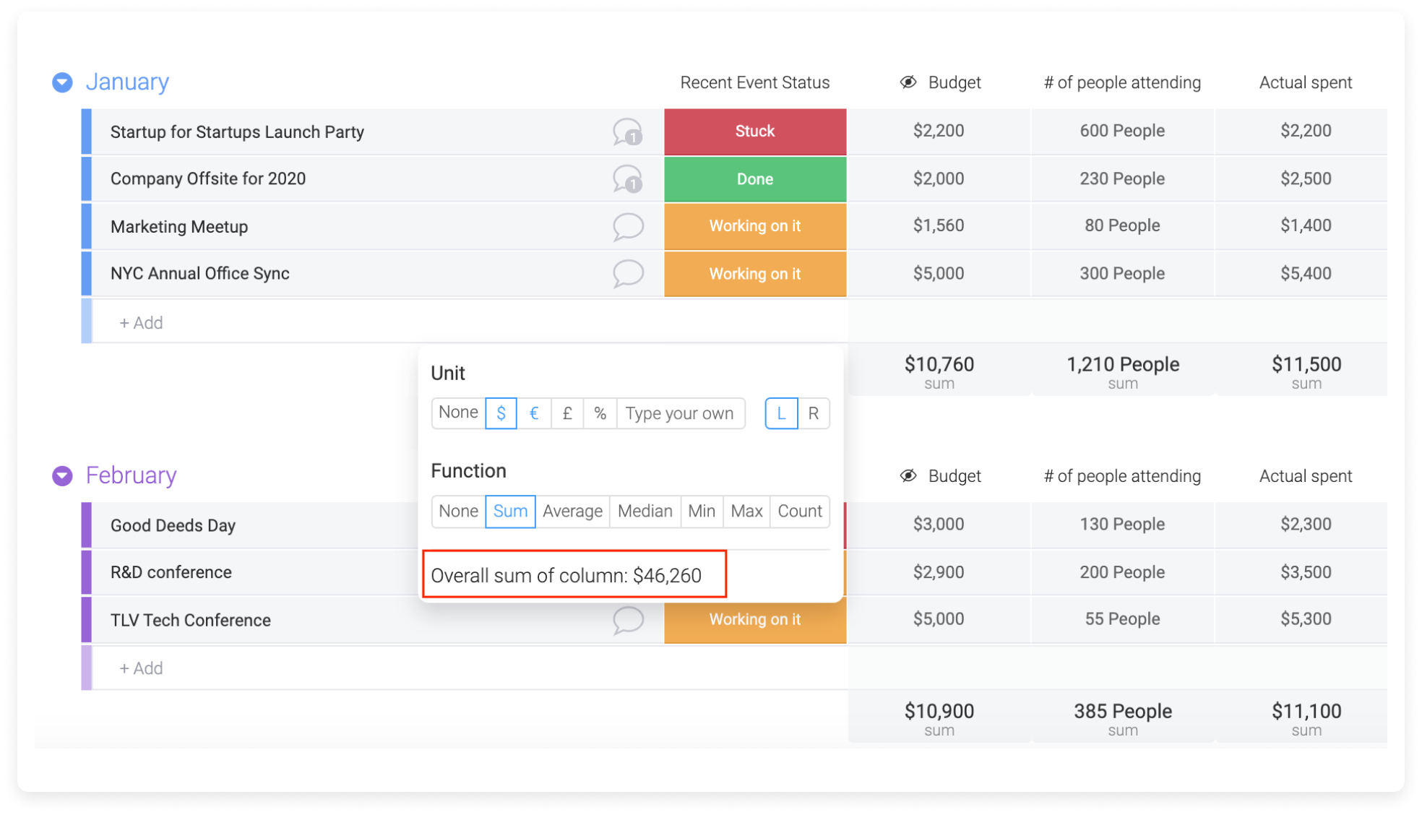1422x815 pixels.
Task: Select the Average function
Action: (572, 511)
